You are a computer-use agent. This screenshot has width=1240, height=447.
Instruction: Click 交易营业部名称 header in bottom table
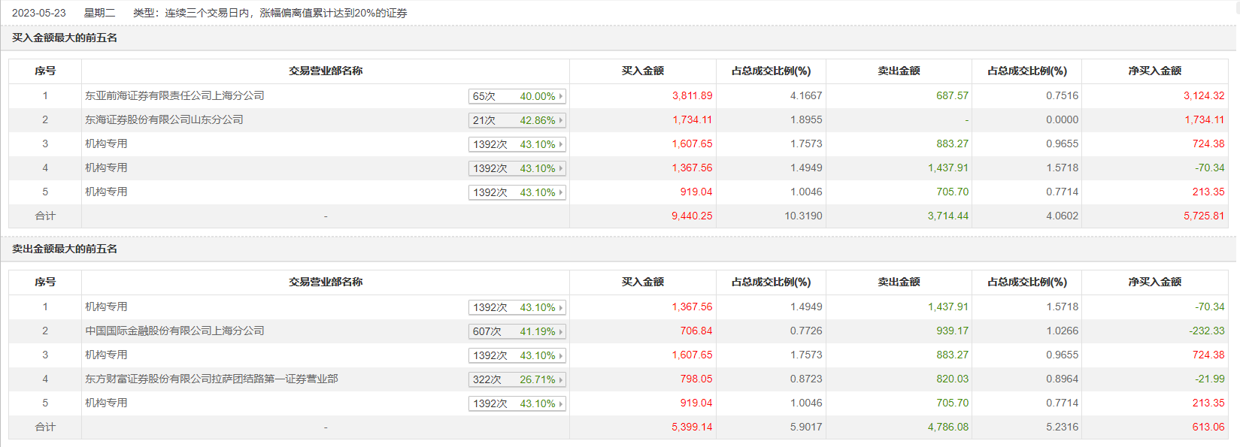(326, 282)
